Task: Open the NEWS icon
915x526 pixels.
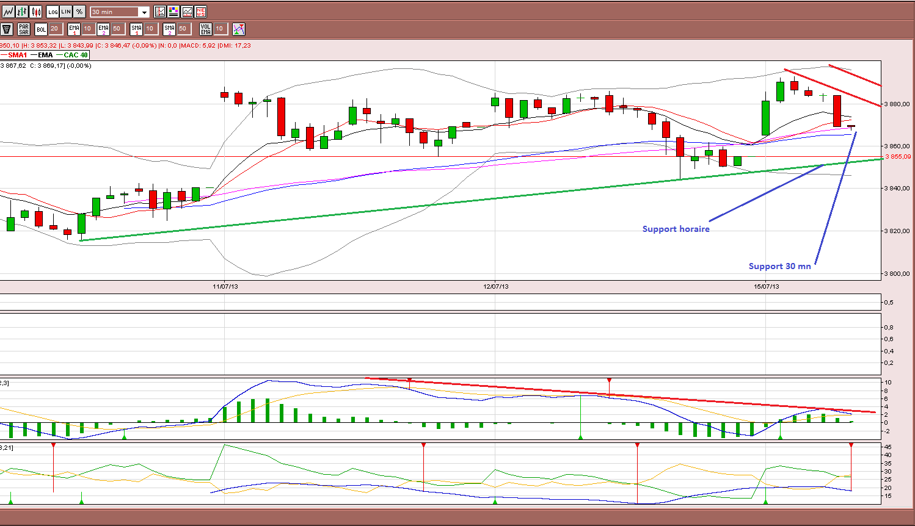Action: coord(200,12)
